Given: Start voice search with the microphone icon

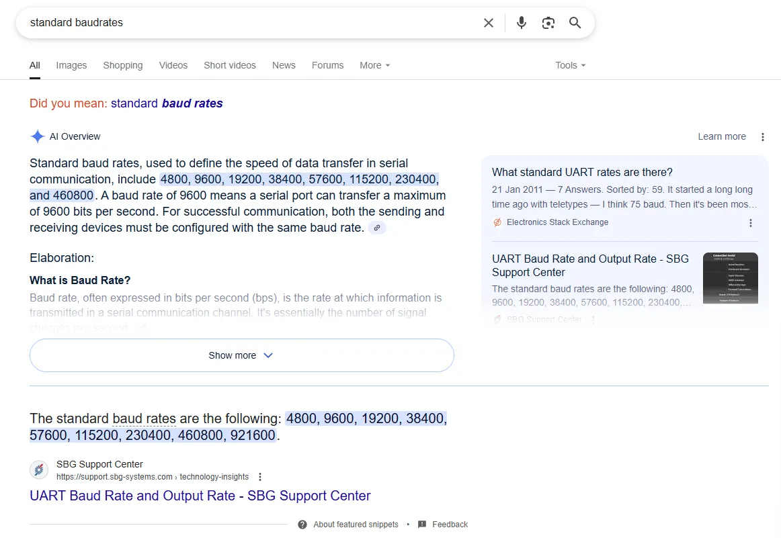Looking at the screenshot, I should click(521, 23).
